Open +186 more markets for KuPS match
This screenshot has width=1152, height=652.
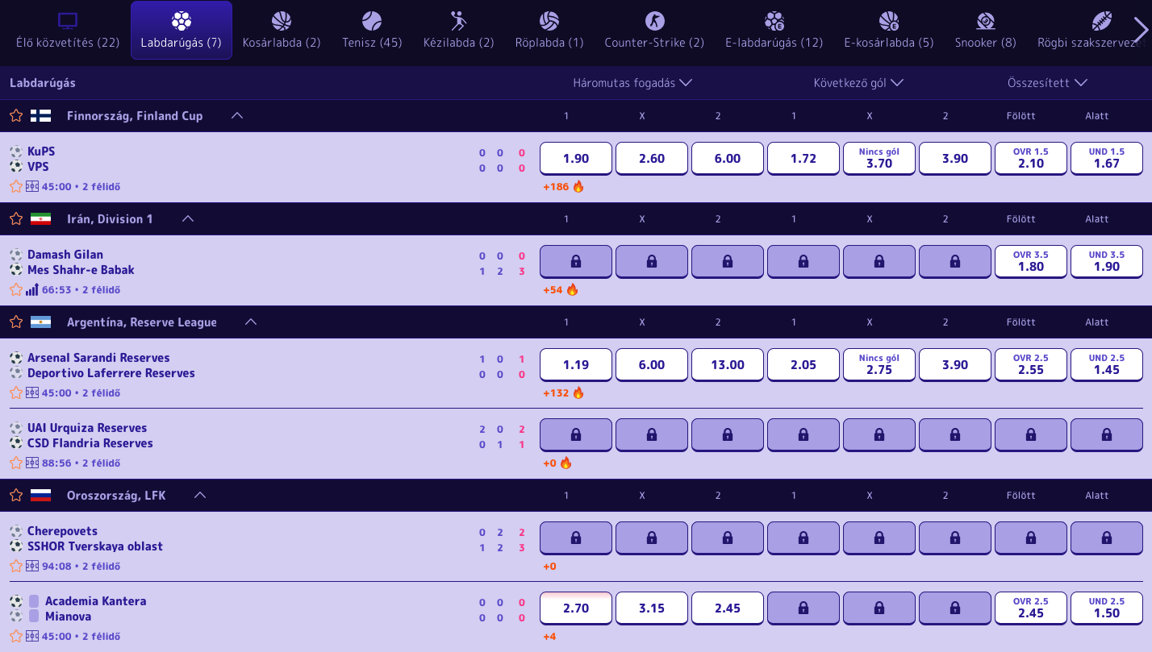point(563,187)
